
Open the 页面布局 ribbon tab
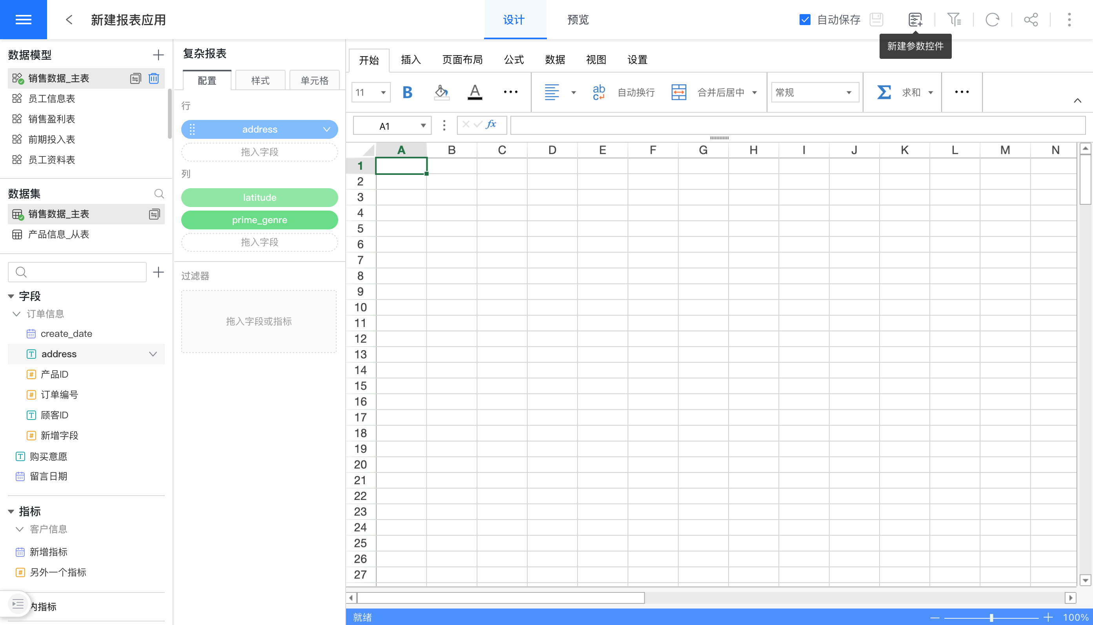pos(462,60)
